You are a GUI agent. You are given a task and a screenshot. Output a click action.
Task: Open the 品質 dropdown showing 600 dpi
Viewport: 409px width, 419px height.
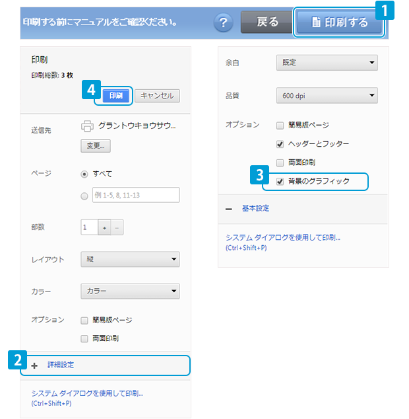coord(327,96)
